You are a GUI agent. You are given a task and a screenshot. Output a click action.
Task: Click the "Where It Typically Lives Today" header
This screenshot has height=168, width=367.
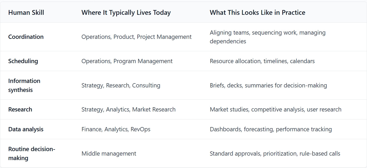pos(126,12)
